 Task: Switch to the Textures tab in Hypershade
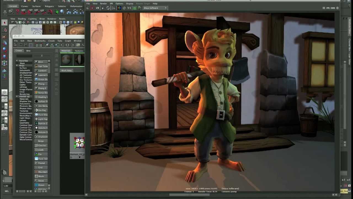coord(79,51)
